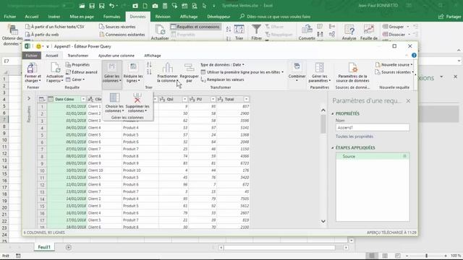Open Propriétés in the Requête group
Viewport: 463px width, 260px height.
pos(77,64)
